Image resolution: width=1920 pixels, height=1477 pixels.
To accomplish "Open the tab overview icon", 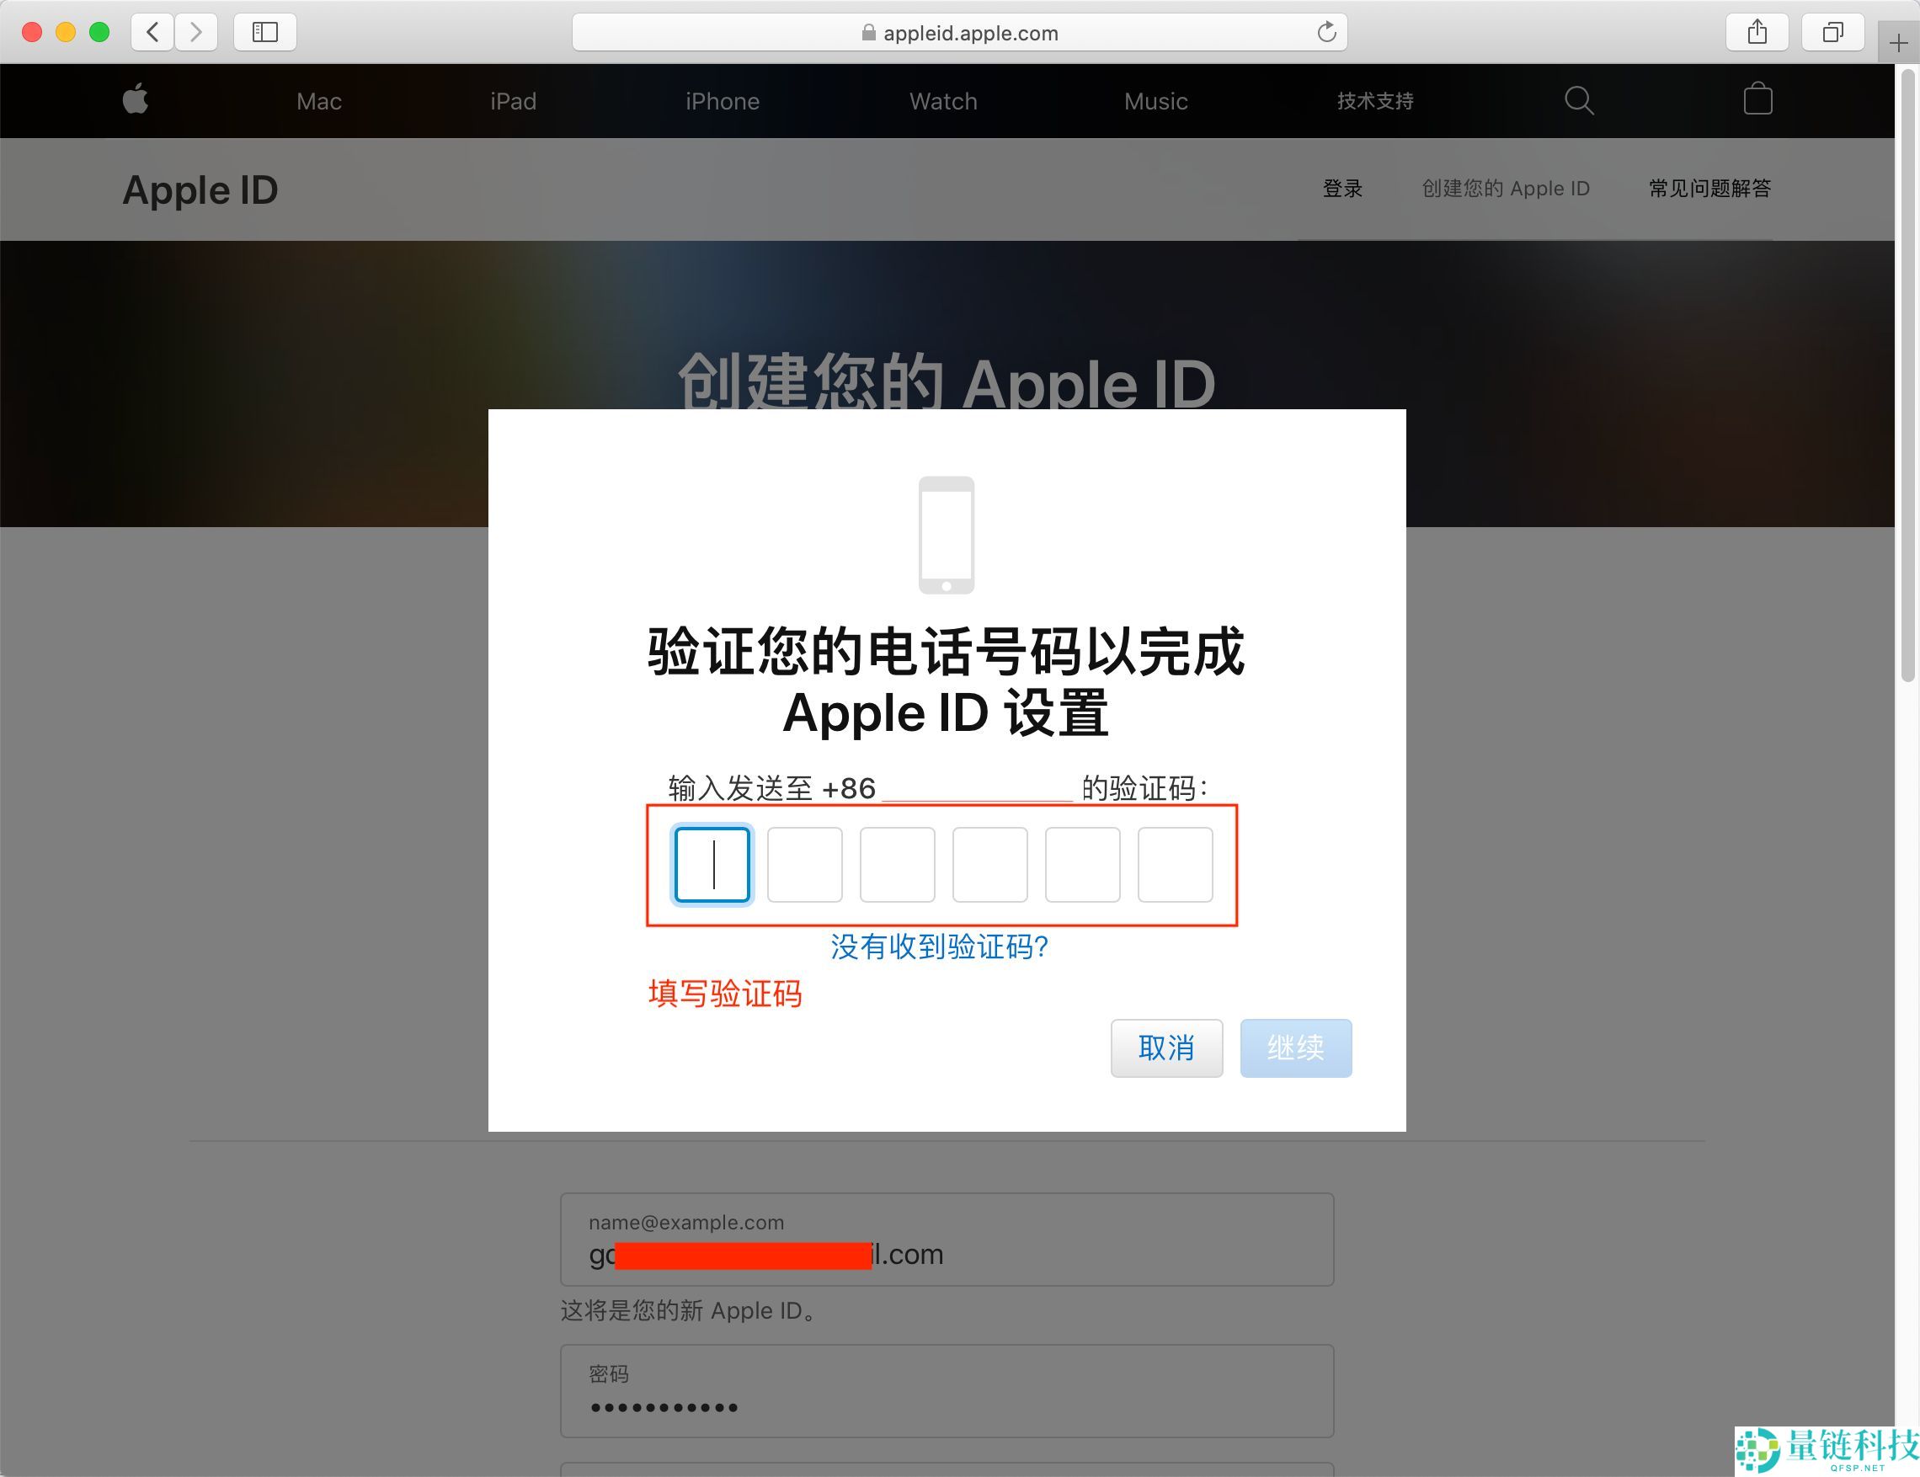I will [x=1832, y=32].
